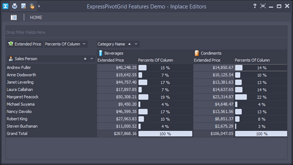Click the touch mode hand icon
The height and width of the screenshot is (165, 293).
(x=32, y=6)
